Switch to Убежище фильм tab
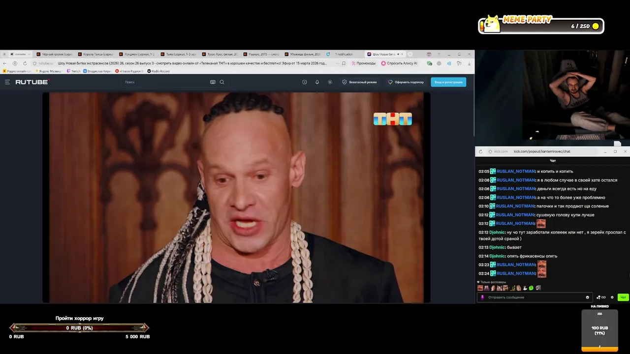 click(x=302, y=54)
